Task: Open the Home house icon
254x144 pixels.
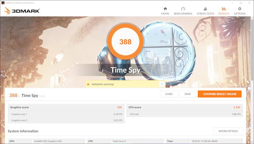Action: point(165,9)
